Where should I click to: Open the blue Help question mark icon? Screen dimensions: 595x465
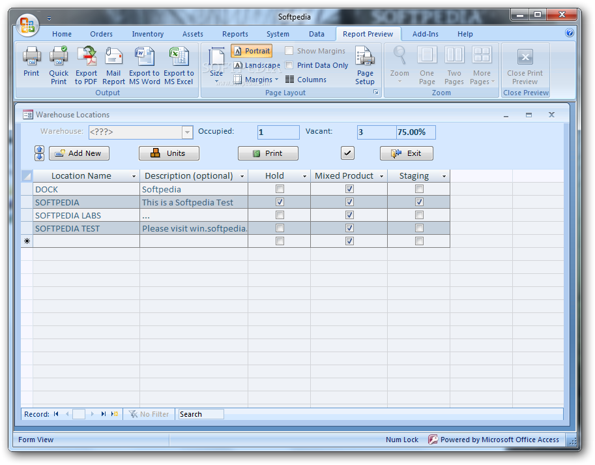pyautogui.click(x=569, y=33)
